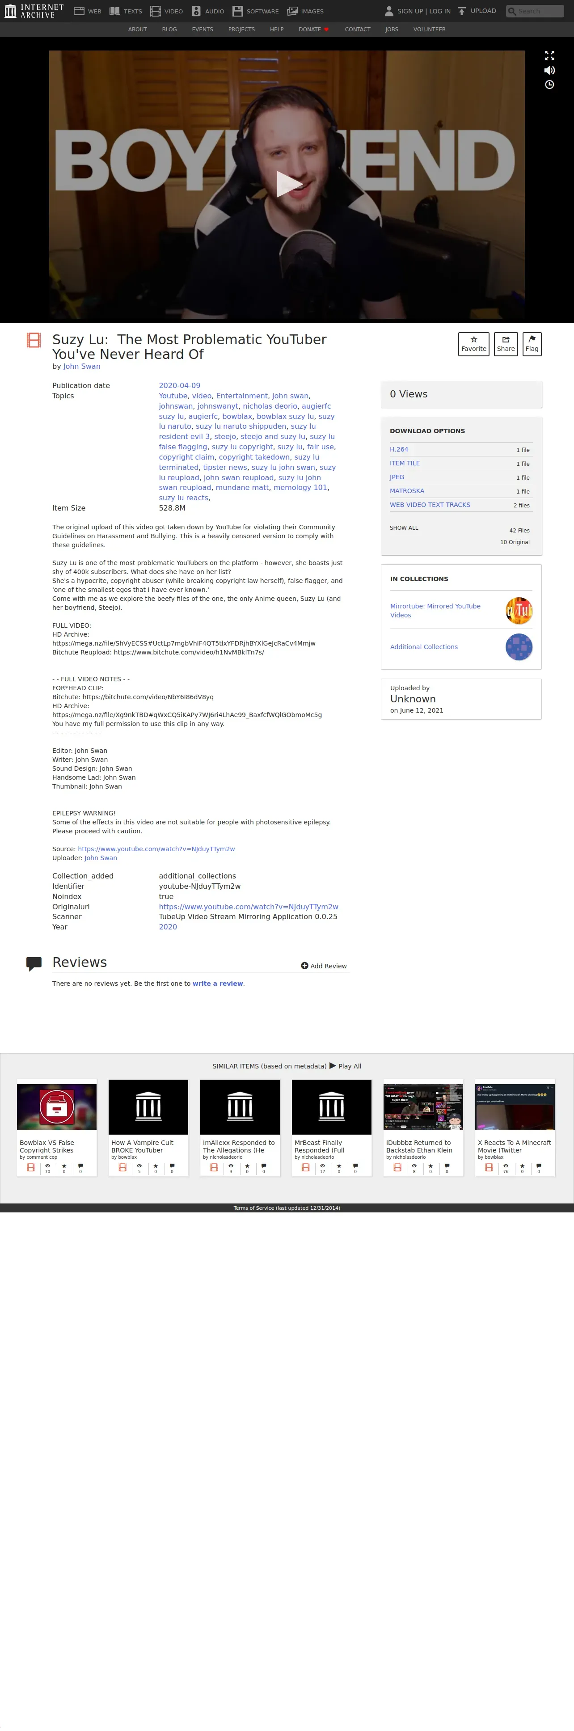Viewport: 574px width, 1731px height.
Task: Click the 'bowblax' topic tag
Action: tap(237, 416)
